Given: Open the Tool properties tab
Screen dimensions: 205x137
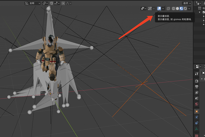Looking at the screenshot, I should click(196, 73).
